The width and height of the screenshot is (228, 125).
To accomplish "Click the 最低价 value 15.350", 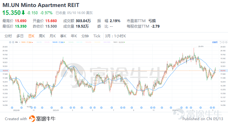I will tap(21, 26).
